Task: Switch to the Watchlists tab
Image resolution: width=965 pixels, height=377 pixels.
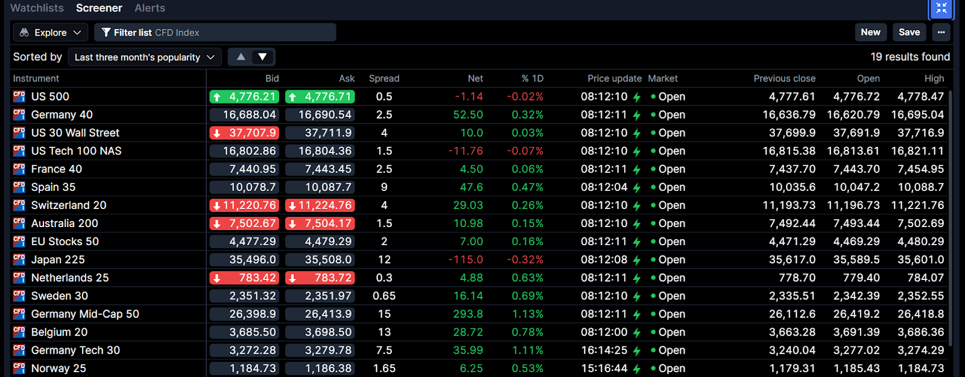Action: (37, 8)
